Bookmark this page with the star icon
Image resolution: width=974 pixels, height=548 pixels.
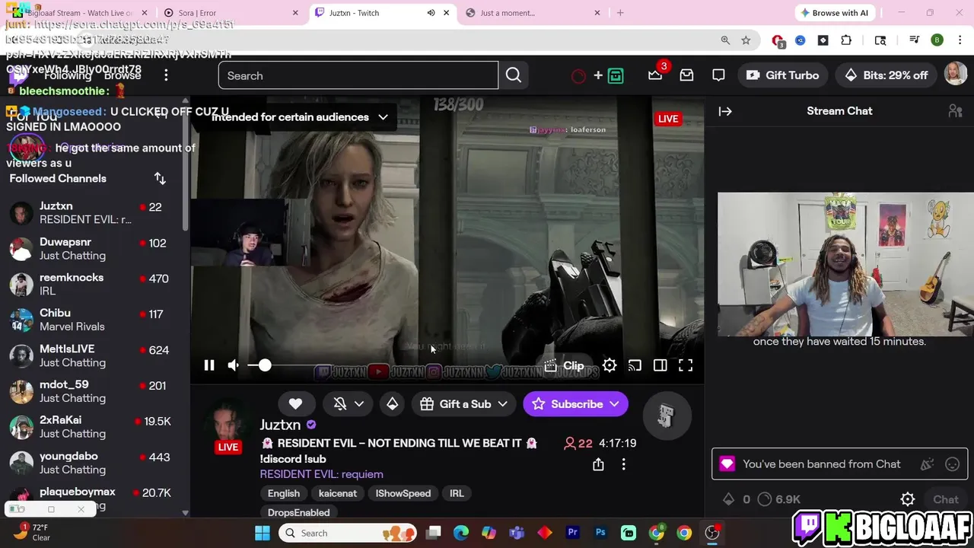tap(746, 40)
